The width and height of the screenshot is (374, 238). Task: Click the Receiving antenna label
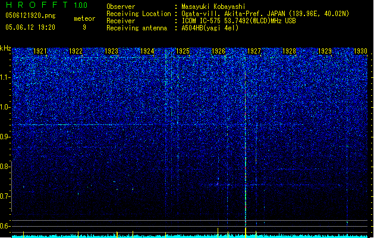pos(137,28)
